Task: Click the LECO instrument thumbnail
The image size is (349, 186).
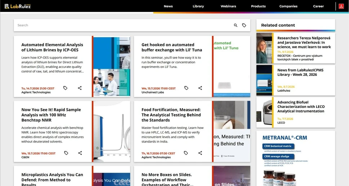Action: pos(264,112)
